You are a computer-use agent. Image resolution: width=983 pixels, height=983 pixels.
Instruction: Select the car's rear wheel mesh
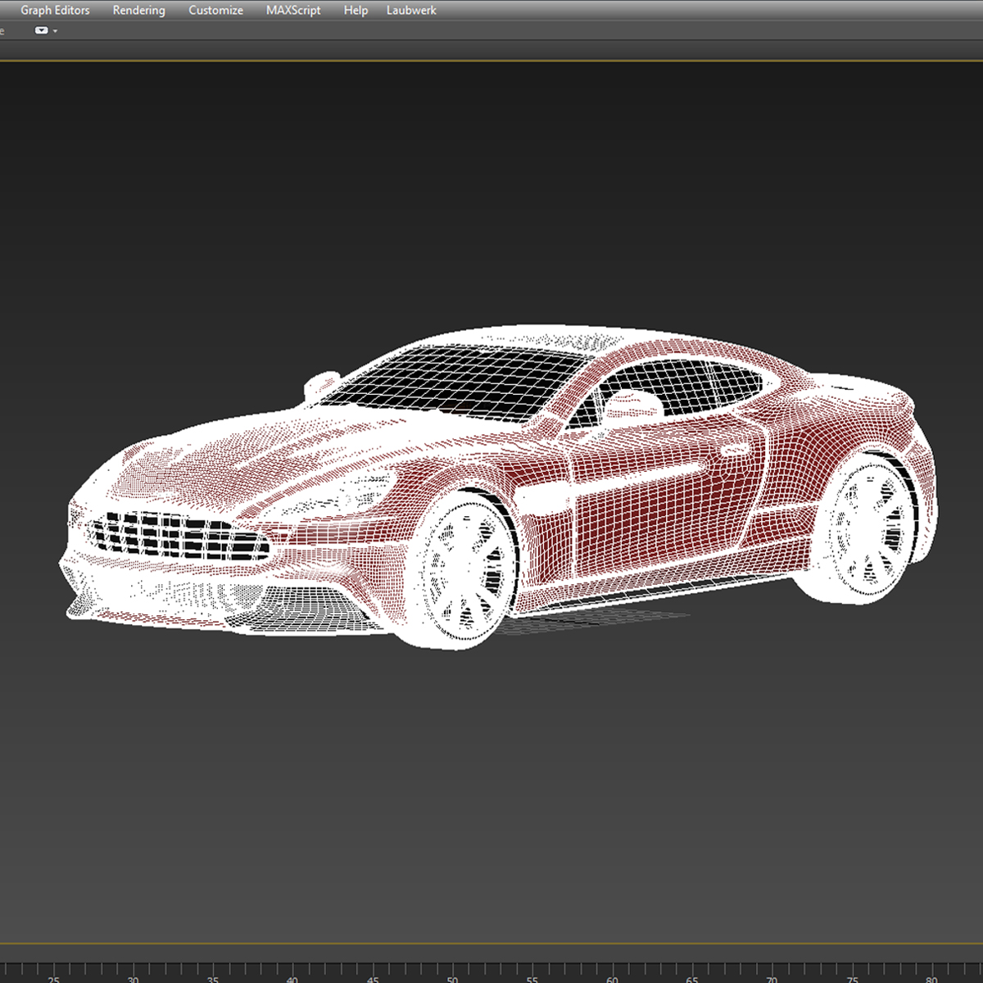point(868,530)
